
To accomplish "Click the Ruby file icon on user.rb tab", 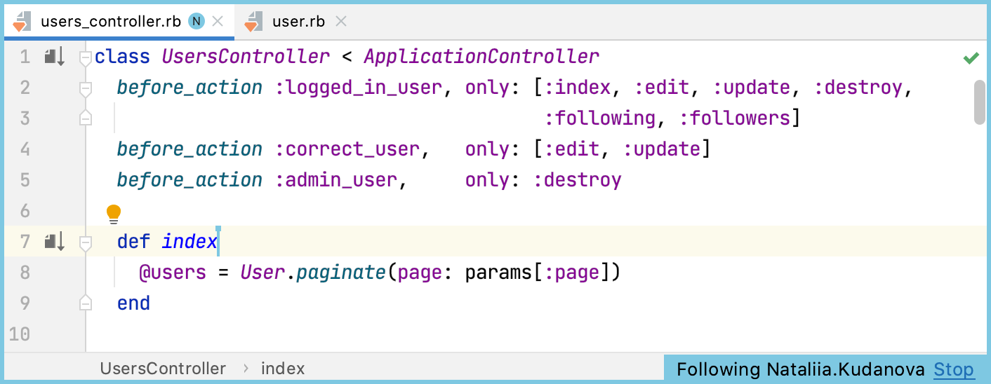I will pyautogui.click(x=253, y=22).
